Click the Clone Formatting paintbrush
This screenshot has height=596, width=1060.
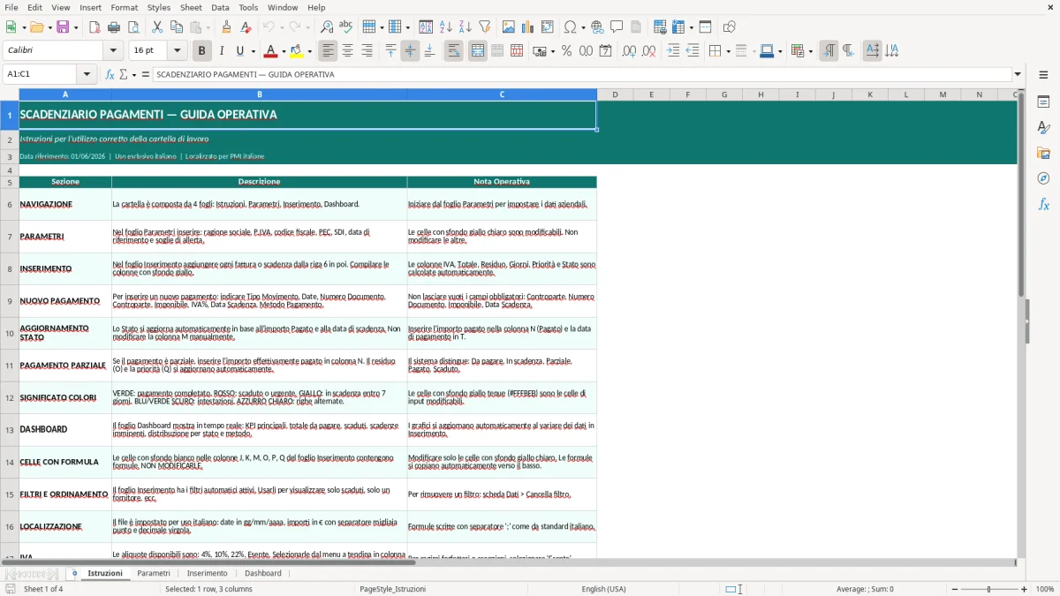(227, 27)
